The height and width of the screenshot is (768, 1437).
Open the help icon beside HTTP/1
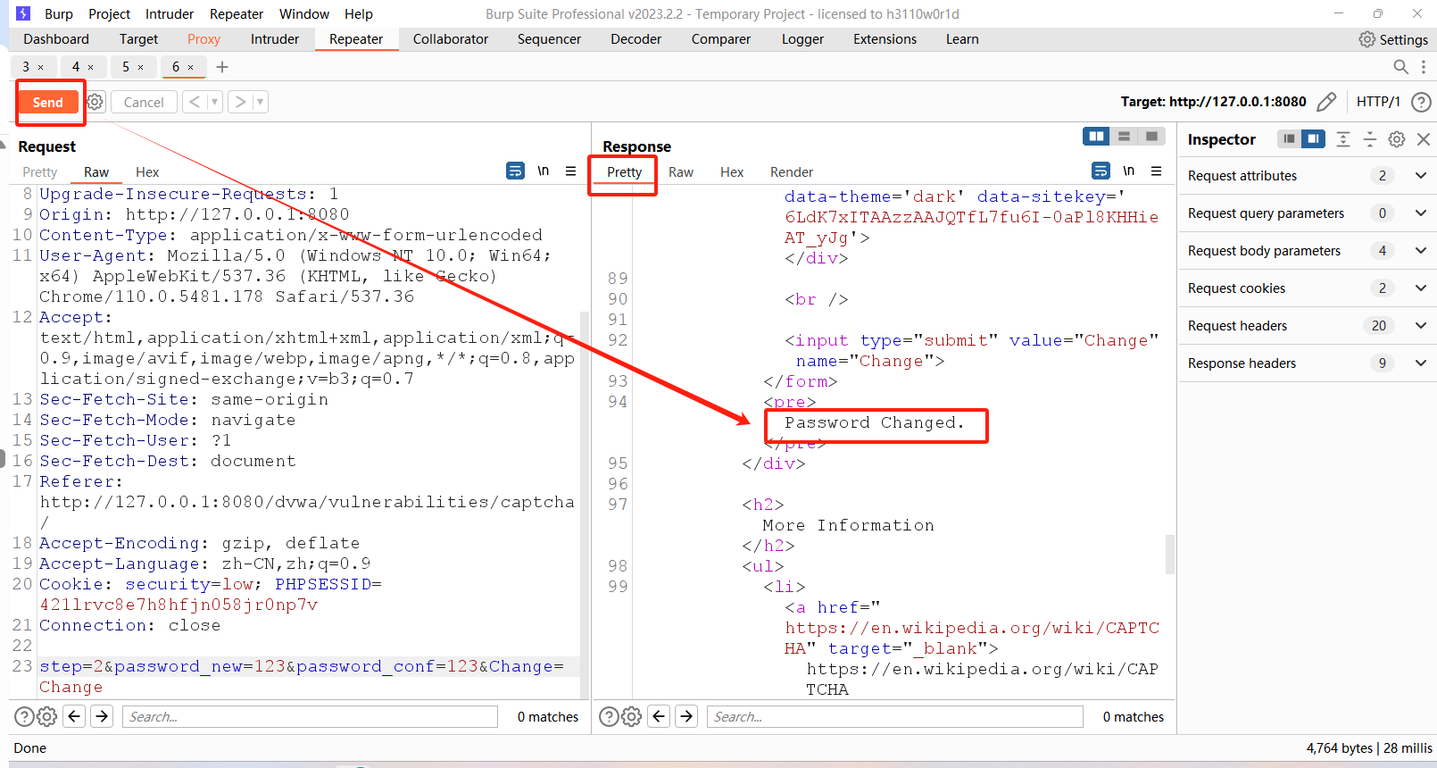click(1421, 102)
